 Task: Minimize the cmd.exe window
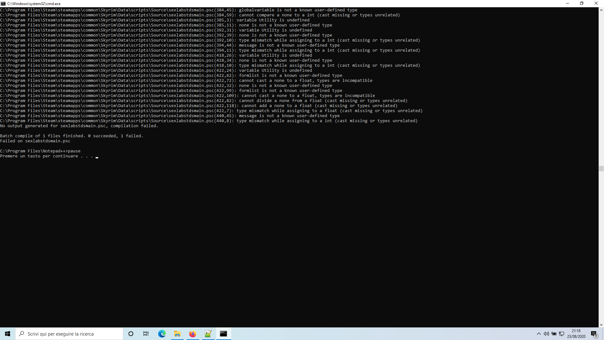click(x=568, y=3)
